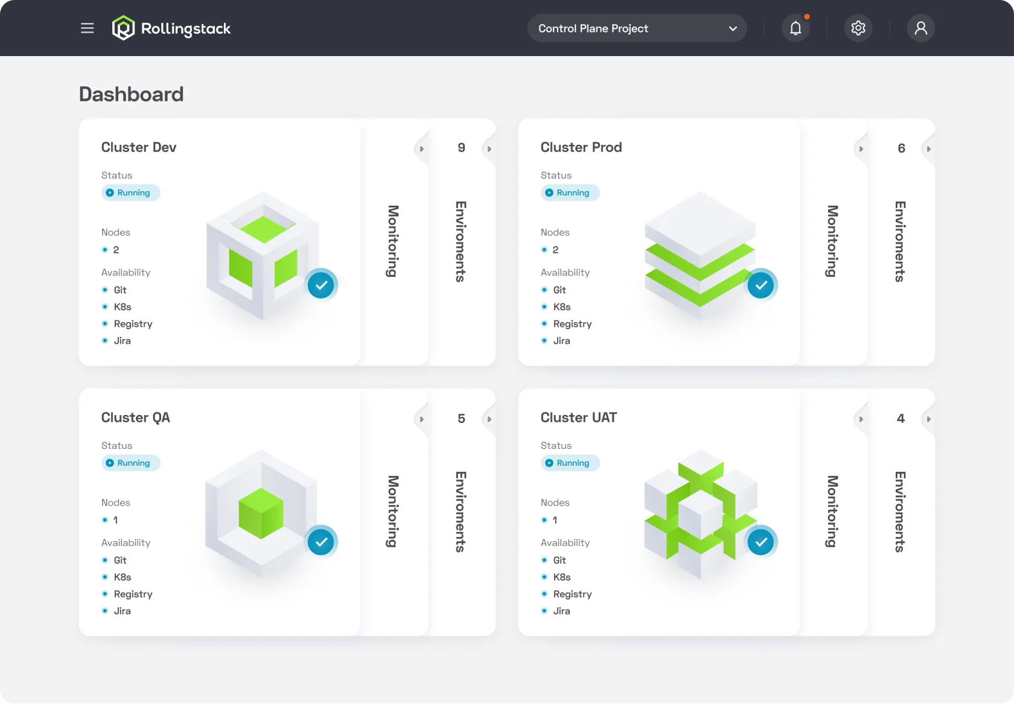This screenshot has width=1014, height=704.
Task: Open the user profile icon
Action: pyautogui.click(x=921, y=28)
